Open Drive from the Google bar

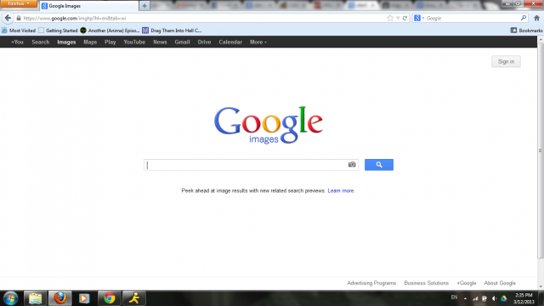coord(204,42)
